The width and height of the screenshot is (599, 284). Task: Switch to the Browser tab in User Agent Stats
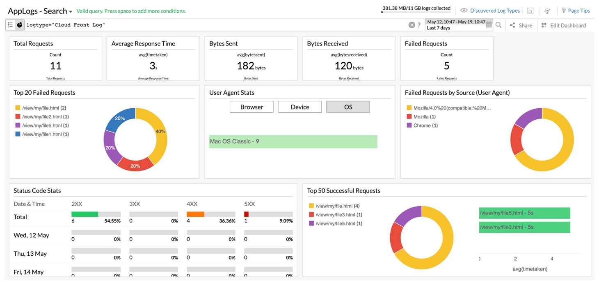coord(251,107)
